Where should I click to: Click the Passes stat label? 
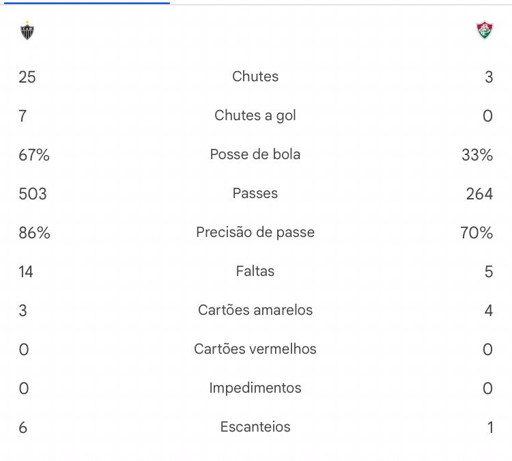pos(255,193)
